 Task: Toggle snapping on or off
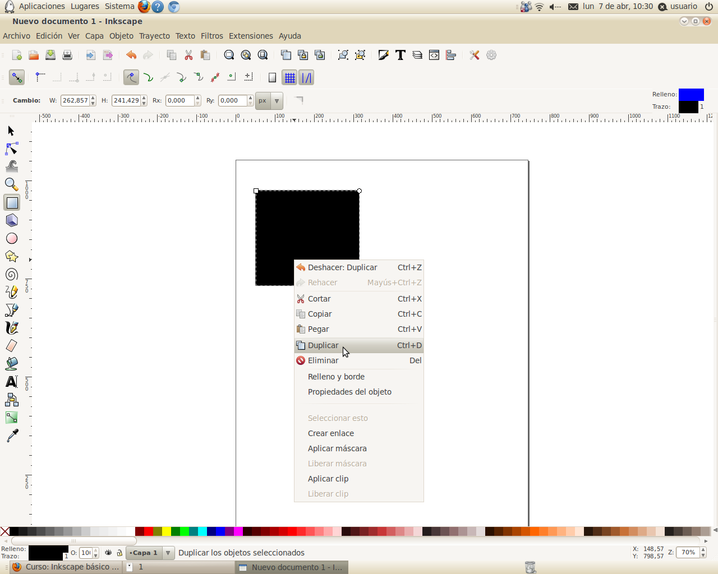17,77
